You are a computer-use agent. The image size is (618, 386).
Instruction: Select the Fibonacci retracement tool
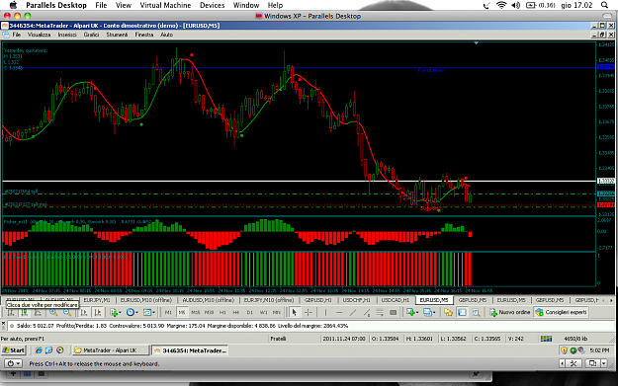(x=380, y=312)
